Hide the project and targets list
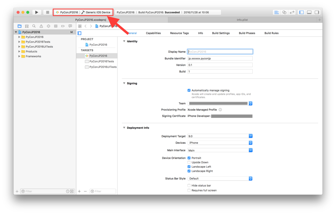Screen dimensions: 336x214 pyautogui.click(x=79, y=33)
